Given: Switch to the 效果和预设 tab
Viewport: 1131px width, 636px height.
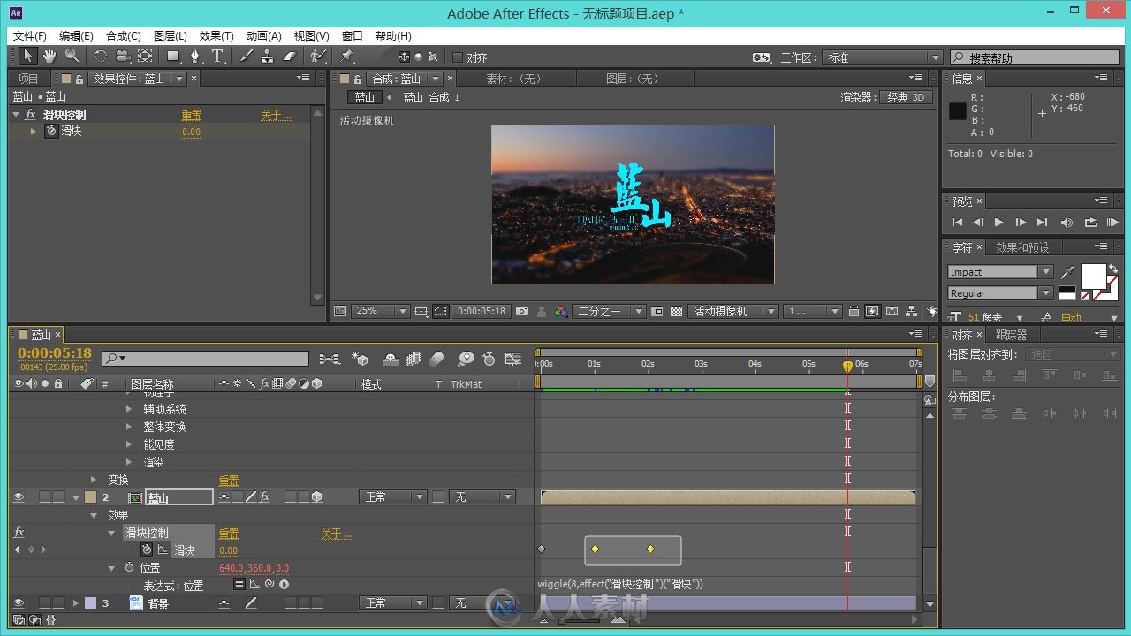Looking at the screenshot, I should [1022, 247].
